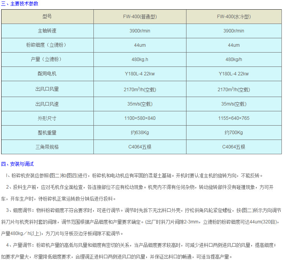Select 35m/s(空载) in the 水冷型 column
This screenshot has width=283, height=264.
click(234, 104)
